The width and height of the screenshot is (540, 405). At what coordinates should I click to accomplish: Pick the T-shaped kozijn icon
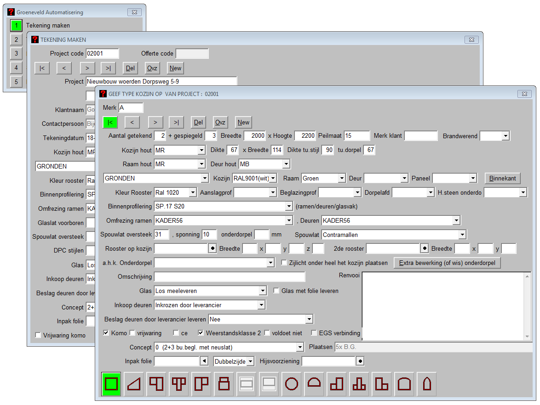(x=179, y=384)
